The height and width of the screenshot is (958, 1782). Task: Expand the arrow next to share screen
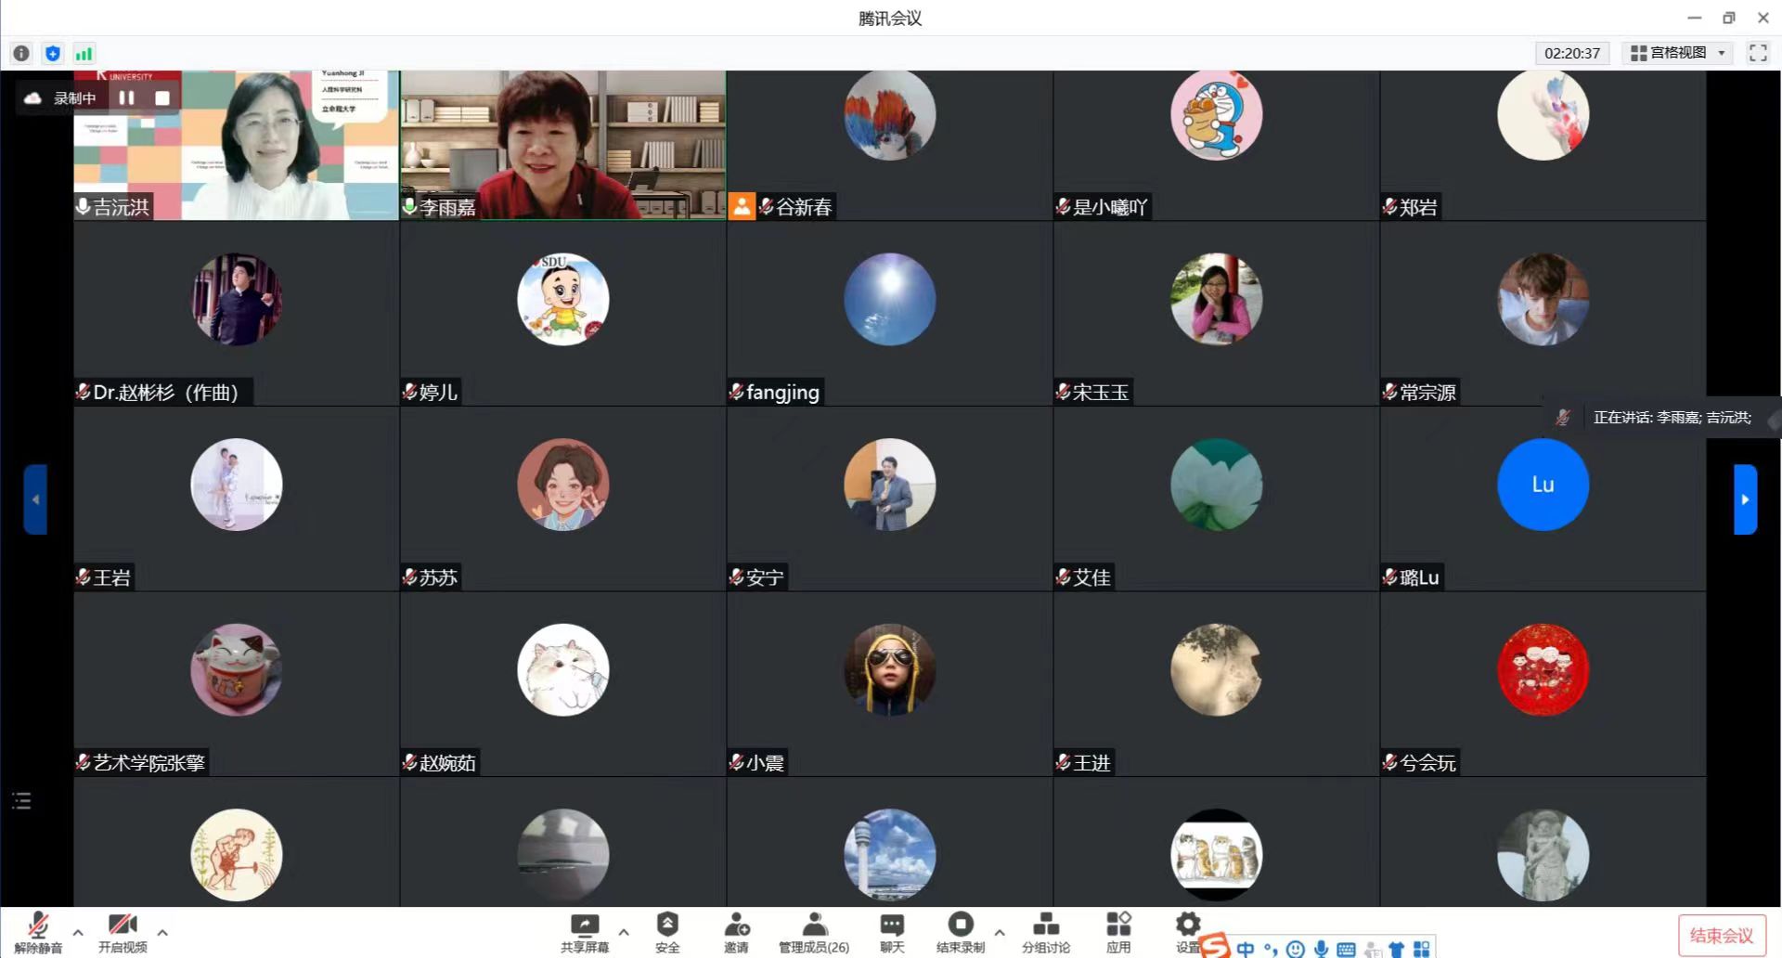[x=624, y=932]
